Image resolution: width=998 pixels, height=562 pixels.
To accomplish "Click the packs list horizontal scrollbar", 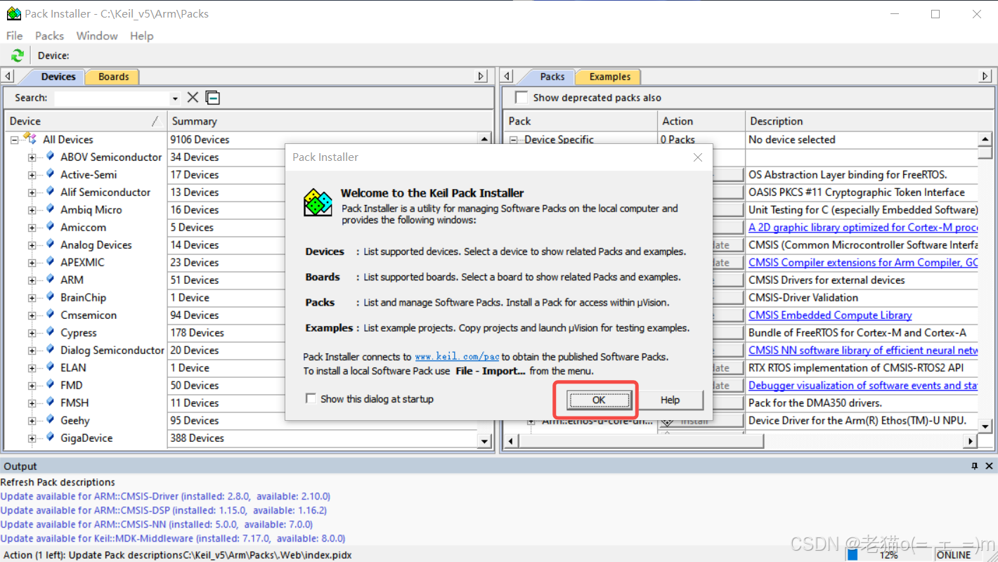I will 741,441.
